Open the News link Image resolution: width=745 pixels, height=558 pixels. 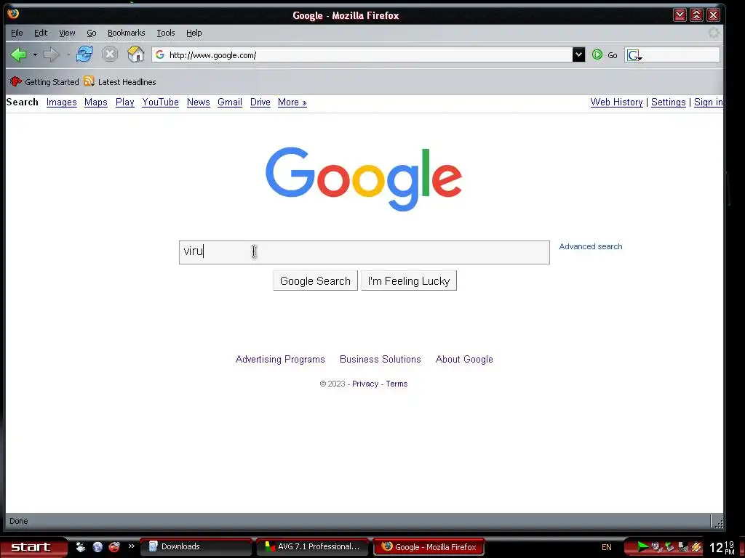(198, 102)
